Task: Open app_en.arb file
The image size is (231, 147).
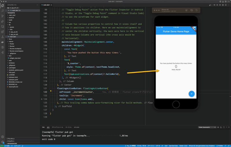Action: point(23,34)
